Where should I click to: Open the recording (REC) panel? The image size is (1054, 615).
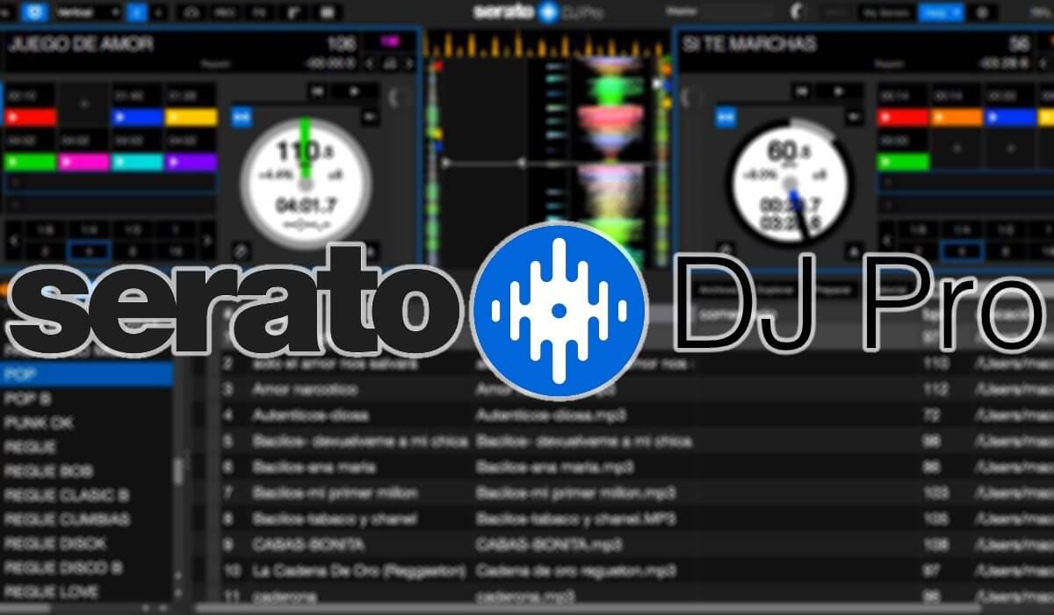[x=227, y=11]
